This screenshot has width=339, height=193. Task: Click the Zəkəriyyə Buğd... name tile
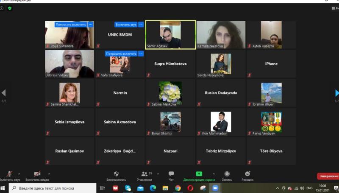[x=120, y=151]
